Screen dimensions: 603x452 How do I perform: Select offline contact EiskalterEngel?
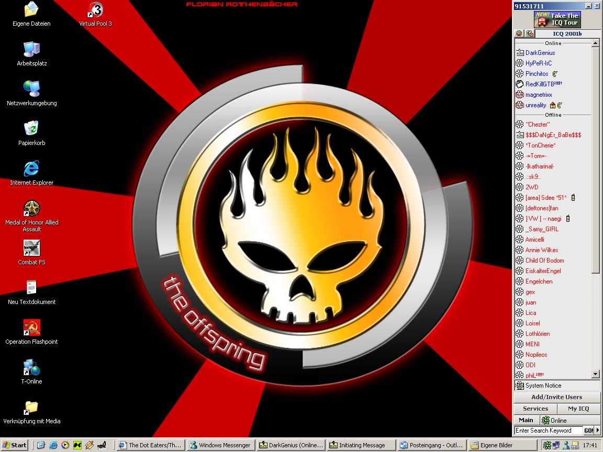(x=543, y=271)
